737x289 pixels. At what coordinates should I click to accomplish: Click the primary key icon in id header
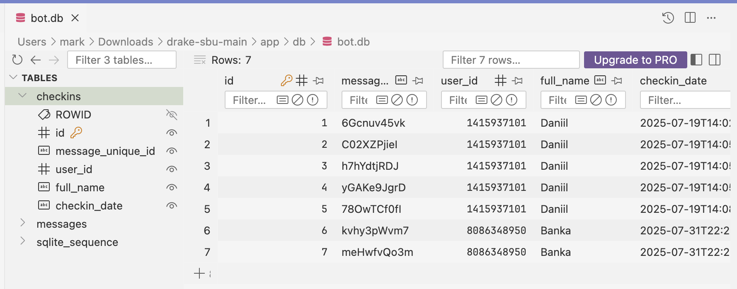click(x=286, y=80)
